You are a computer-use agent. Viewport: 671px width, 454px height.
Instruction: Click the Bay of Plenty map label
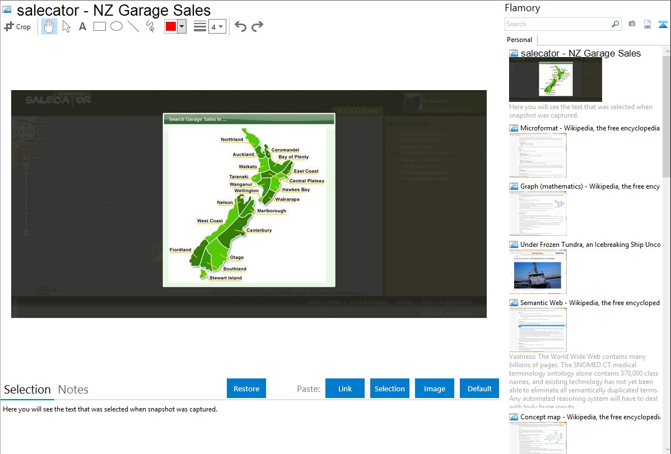[293, 157]
